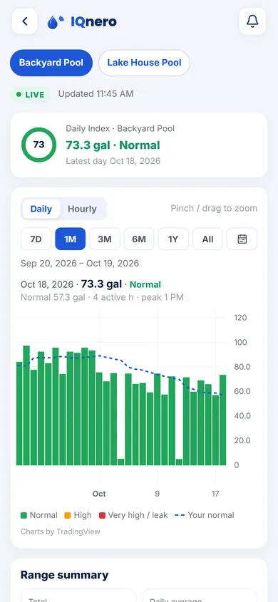Image resolution: width=278 pixels, height=602 pixels.
Task: Open notifications via the bell icon
Action: pyautogui.click(x=252, y=21)
